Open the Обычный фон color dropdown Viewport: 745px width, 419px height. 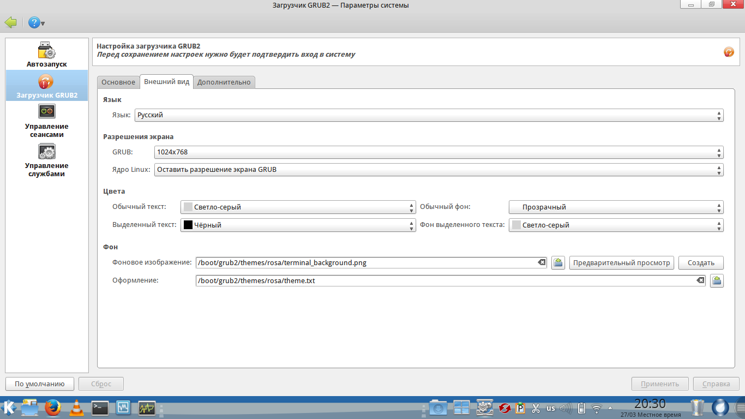[x=616, y=207]
